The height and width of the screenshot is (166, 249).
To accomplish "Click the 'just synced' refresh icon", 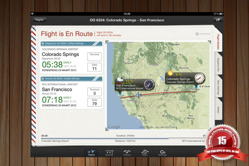I will (197, 34).
